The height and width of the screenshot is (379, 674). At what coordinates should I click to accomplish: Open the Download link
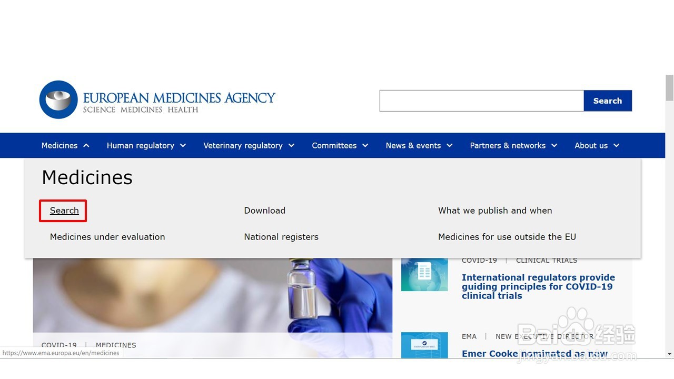(265, 211)
